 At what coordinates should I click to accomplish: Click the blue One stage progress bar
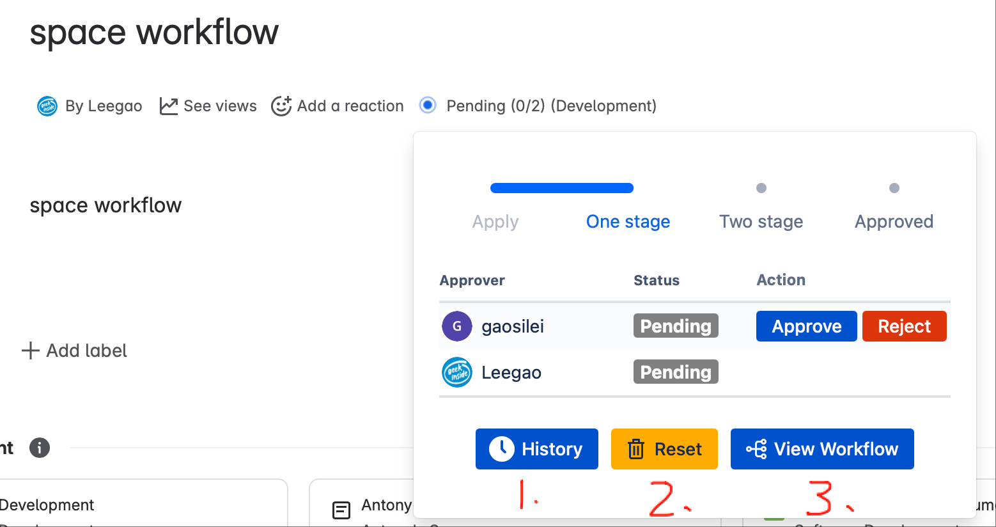pos(561,188)
